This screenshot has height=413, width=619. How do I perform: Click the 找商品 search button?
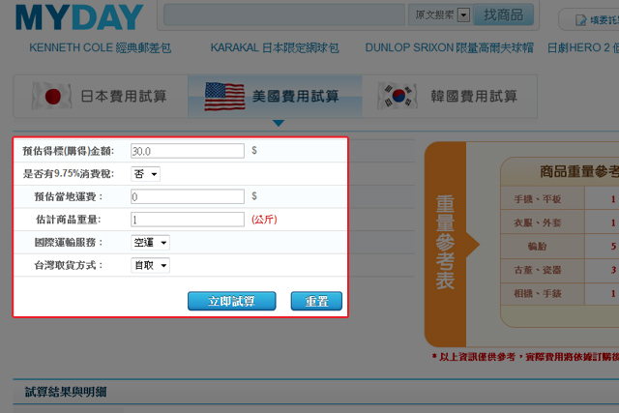503,15
